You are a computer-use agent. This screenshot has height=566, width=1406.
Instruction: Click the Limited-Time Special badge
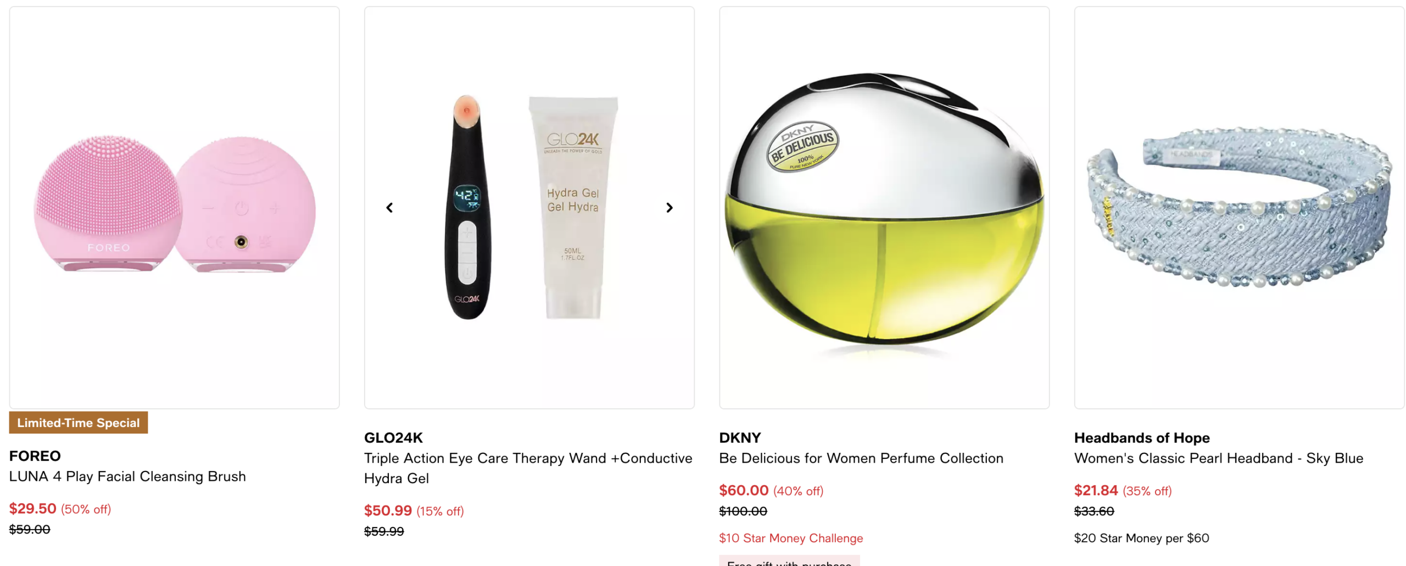[79, 423]
